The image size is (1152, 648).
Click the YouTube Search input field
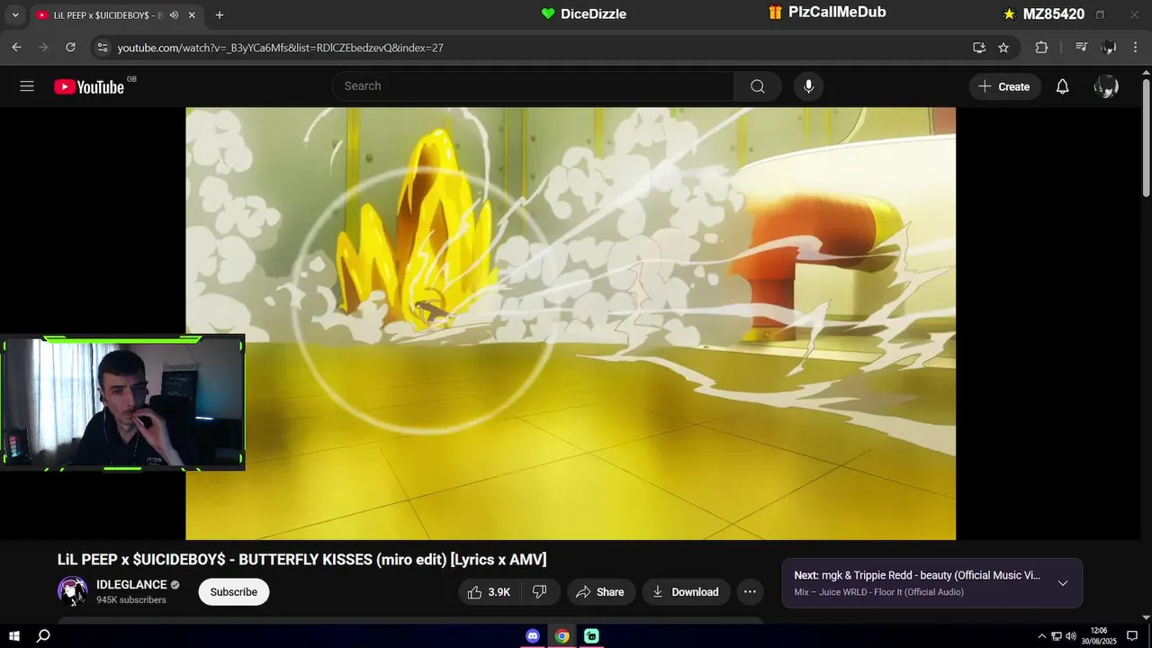[533, 86]
